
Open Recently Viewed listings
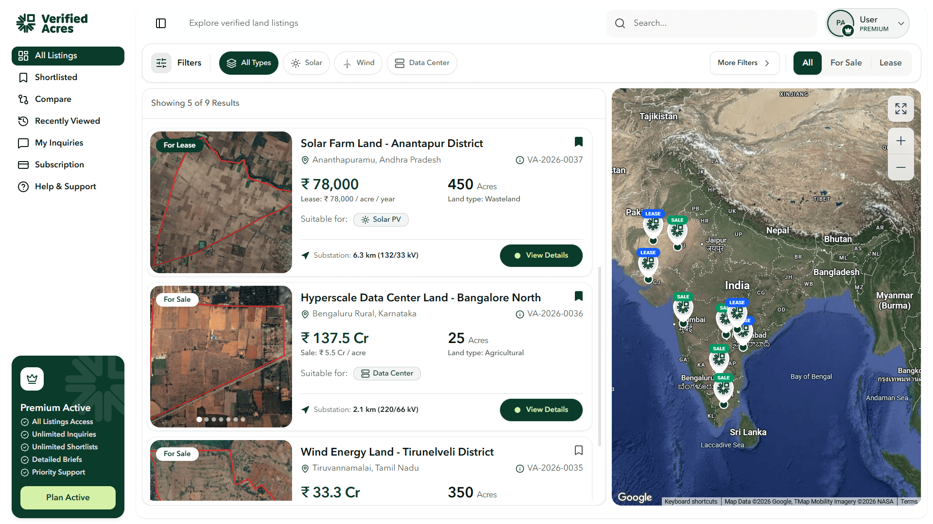click(67, 121)
